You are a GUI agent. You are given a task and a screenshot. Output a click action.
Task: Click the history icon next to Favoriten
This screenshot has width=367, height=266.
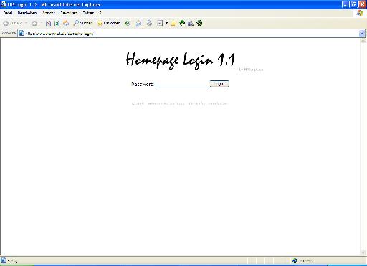(128, 23)
